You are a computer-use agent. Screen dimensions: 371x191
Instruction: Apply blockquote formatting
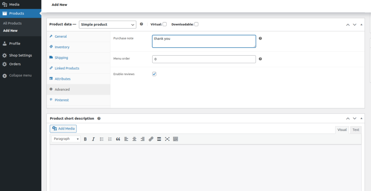click(x=118, y=139)
